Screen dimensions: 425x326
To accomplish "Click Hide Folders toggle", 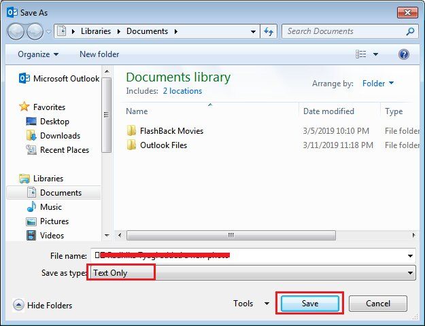I will point(43,305).
